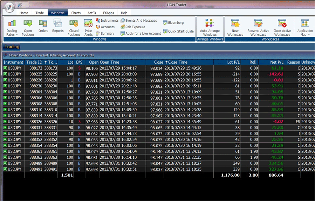The height and width of the screenshot is (201, 315).
Task: Click open time 2013/07/30 12:50:27
Action: tap(122, 92)
